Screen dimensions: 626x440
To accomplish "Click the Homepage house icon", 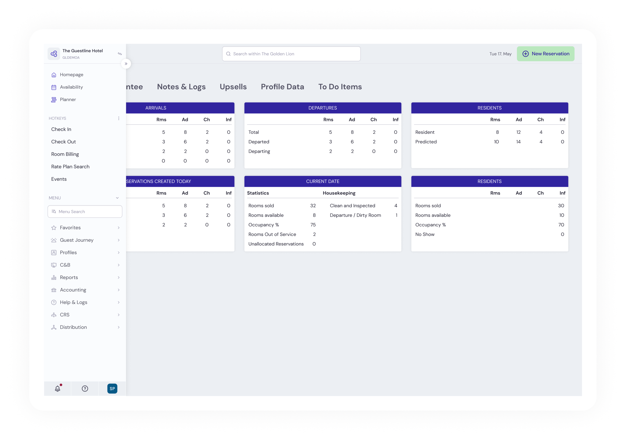I will 54,75.
